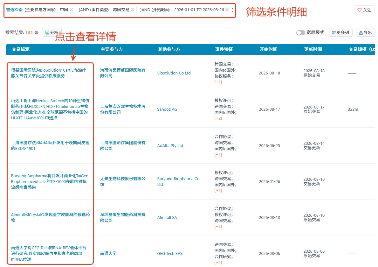Screen dimensions: 378x267
Task: Click the 2026-08-18 start date cell
Action: [x=269, y=73]
